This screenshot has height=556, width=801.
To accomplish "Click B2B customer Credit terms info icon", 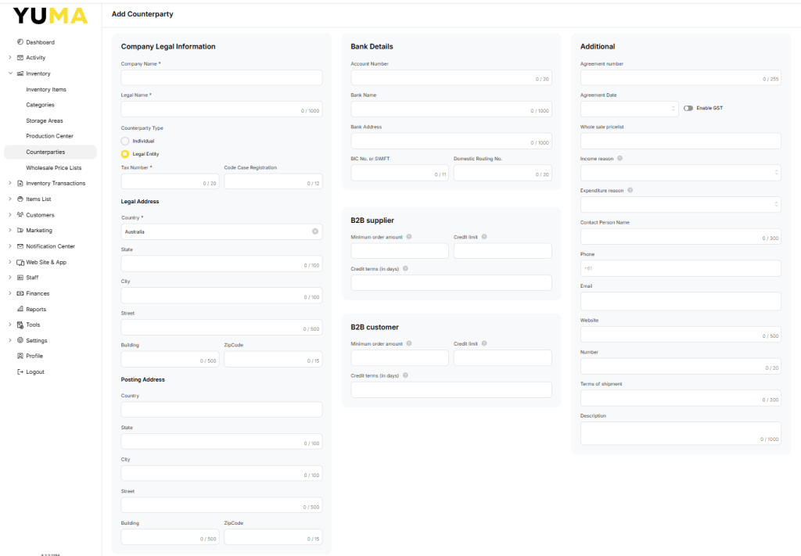I will pos(405,375).
